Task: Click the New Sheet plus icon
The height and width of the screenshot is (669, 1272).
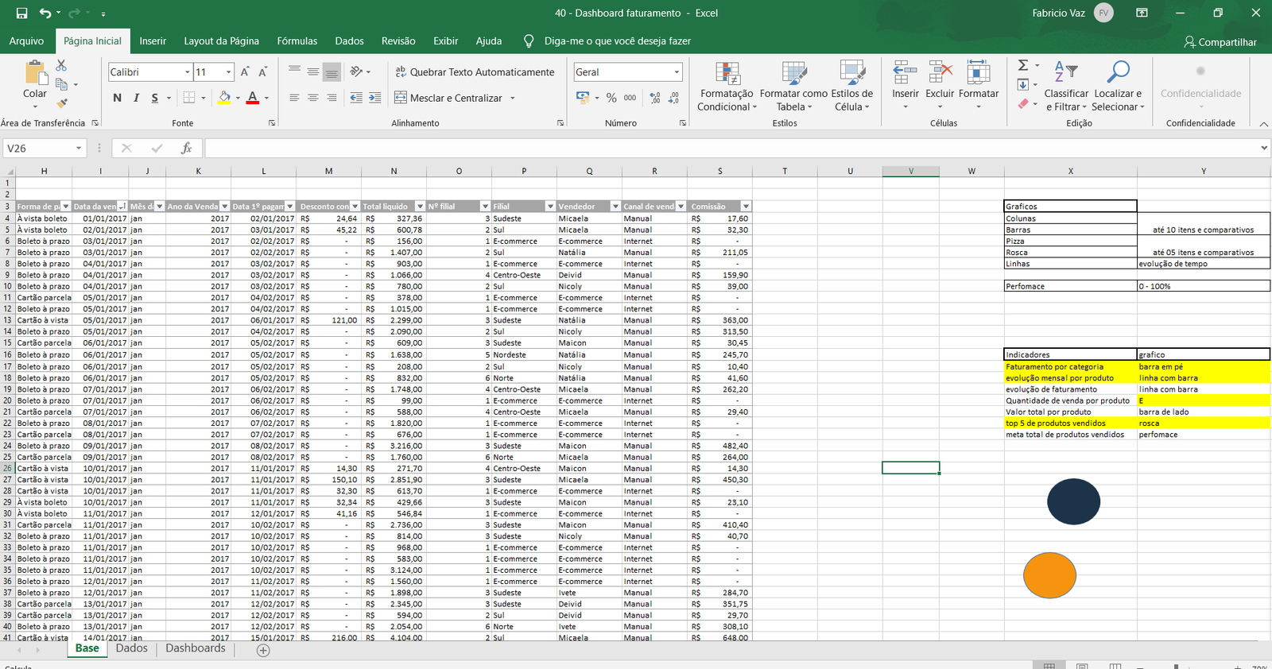Action: tap(263, 650)
